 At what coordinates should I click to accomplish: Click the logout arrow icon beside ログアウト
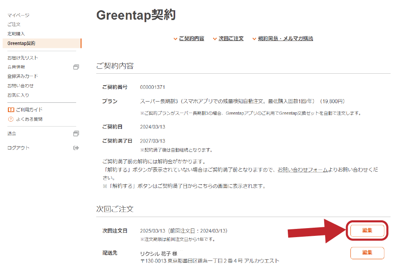(76, 148)
